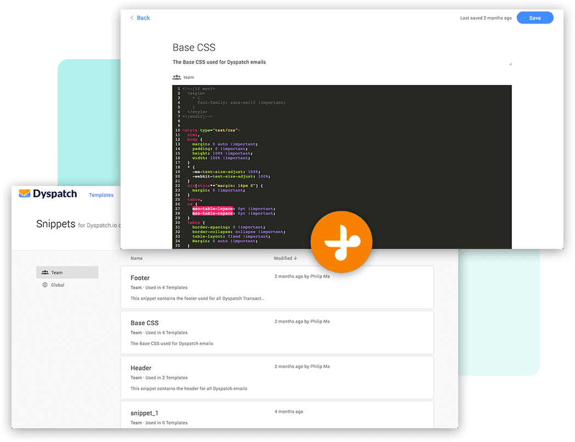
Task: Click 'This snippet contains the header' description
Action: [189, 388]
